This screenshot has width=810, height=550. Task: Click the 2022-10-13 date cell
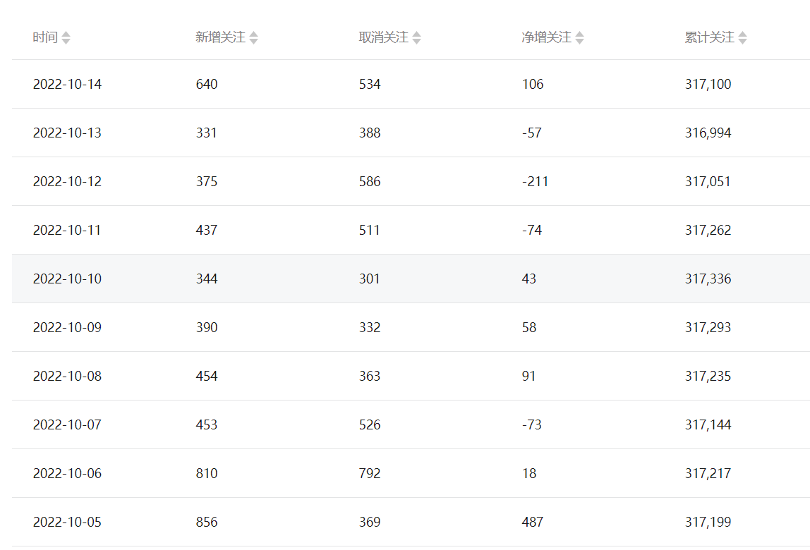point(67,133)
